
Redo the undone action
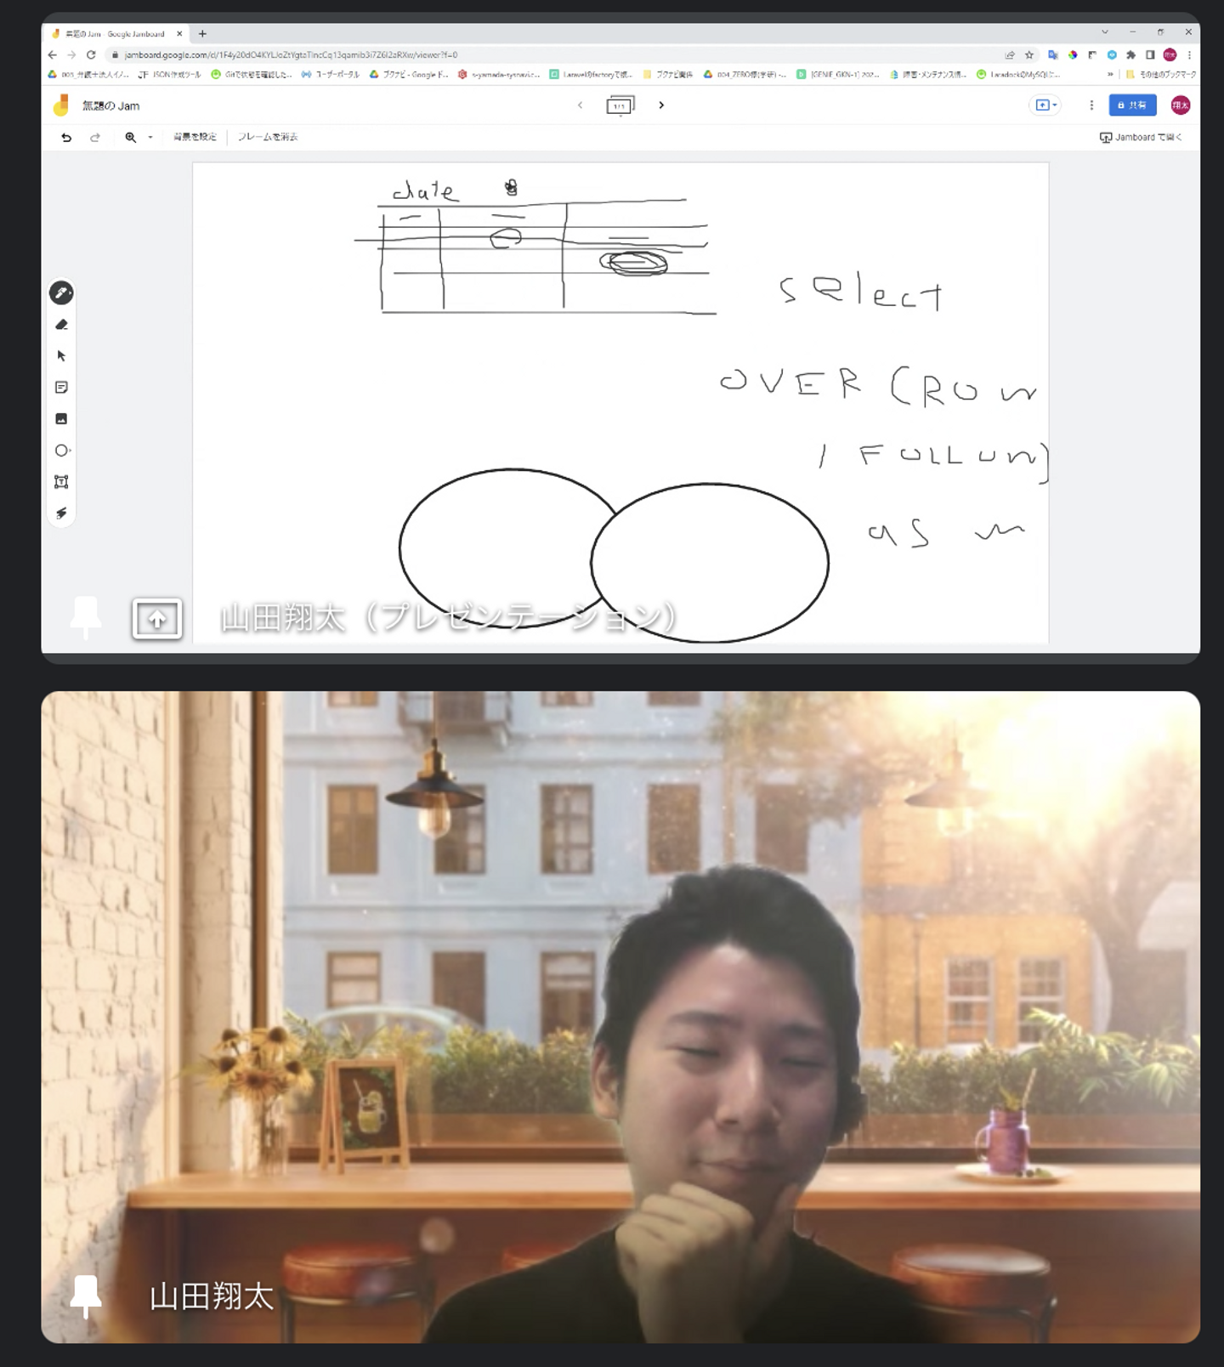coord(95,137)
